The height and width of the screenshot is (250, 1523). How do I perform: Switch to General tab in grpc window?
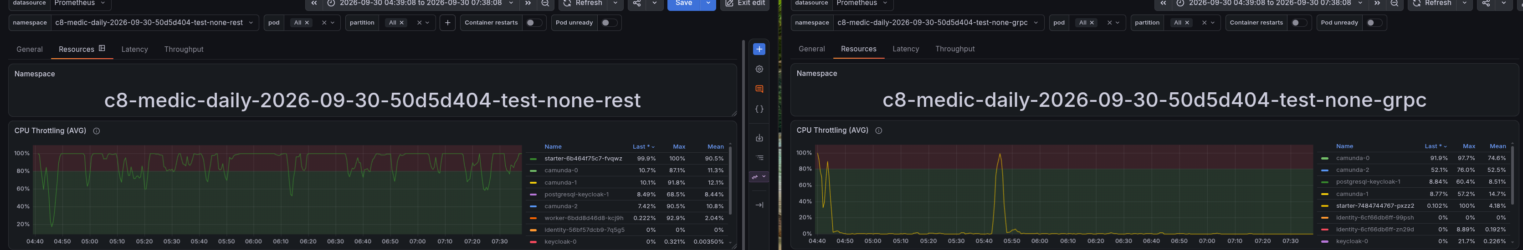(x=812, y=49)
